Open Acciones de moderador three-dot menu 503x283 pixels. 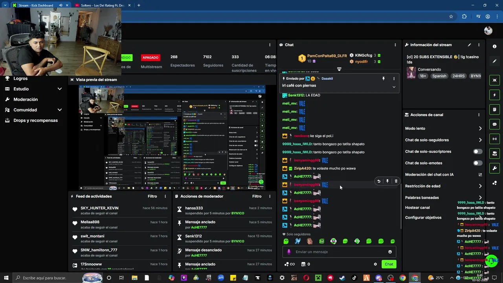coord(270,196)
